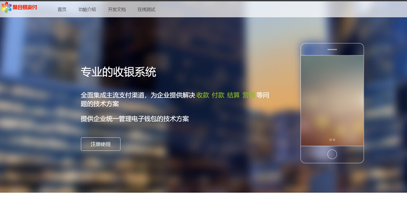Click the green 付款 keyword

pos(218,95)
